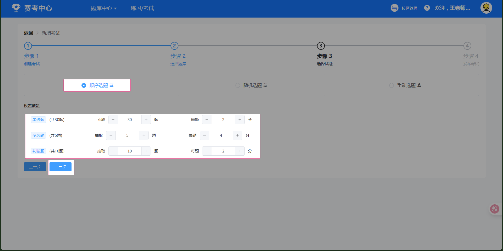This screenshot has width=503, height=251.
Task: Click the 判断题 draw count field
Action: tap(130, 151)
